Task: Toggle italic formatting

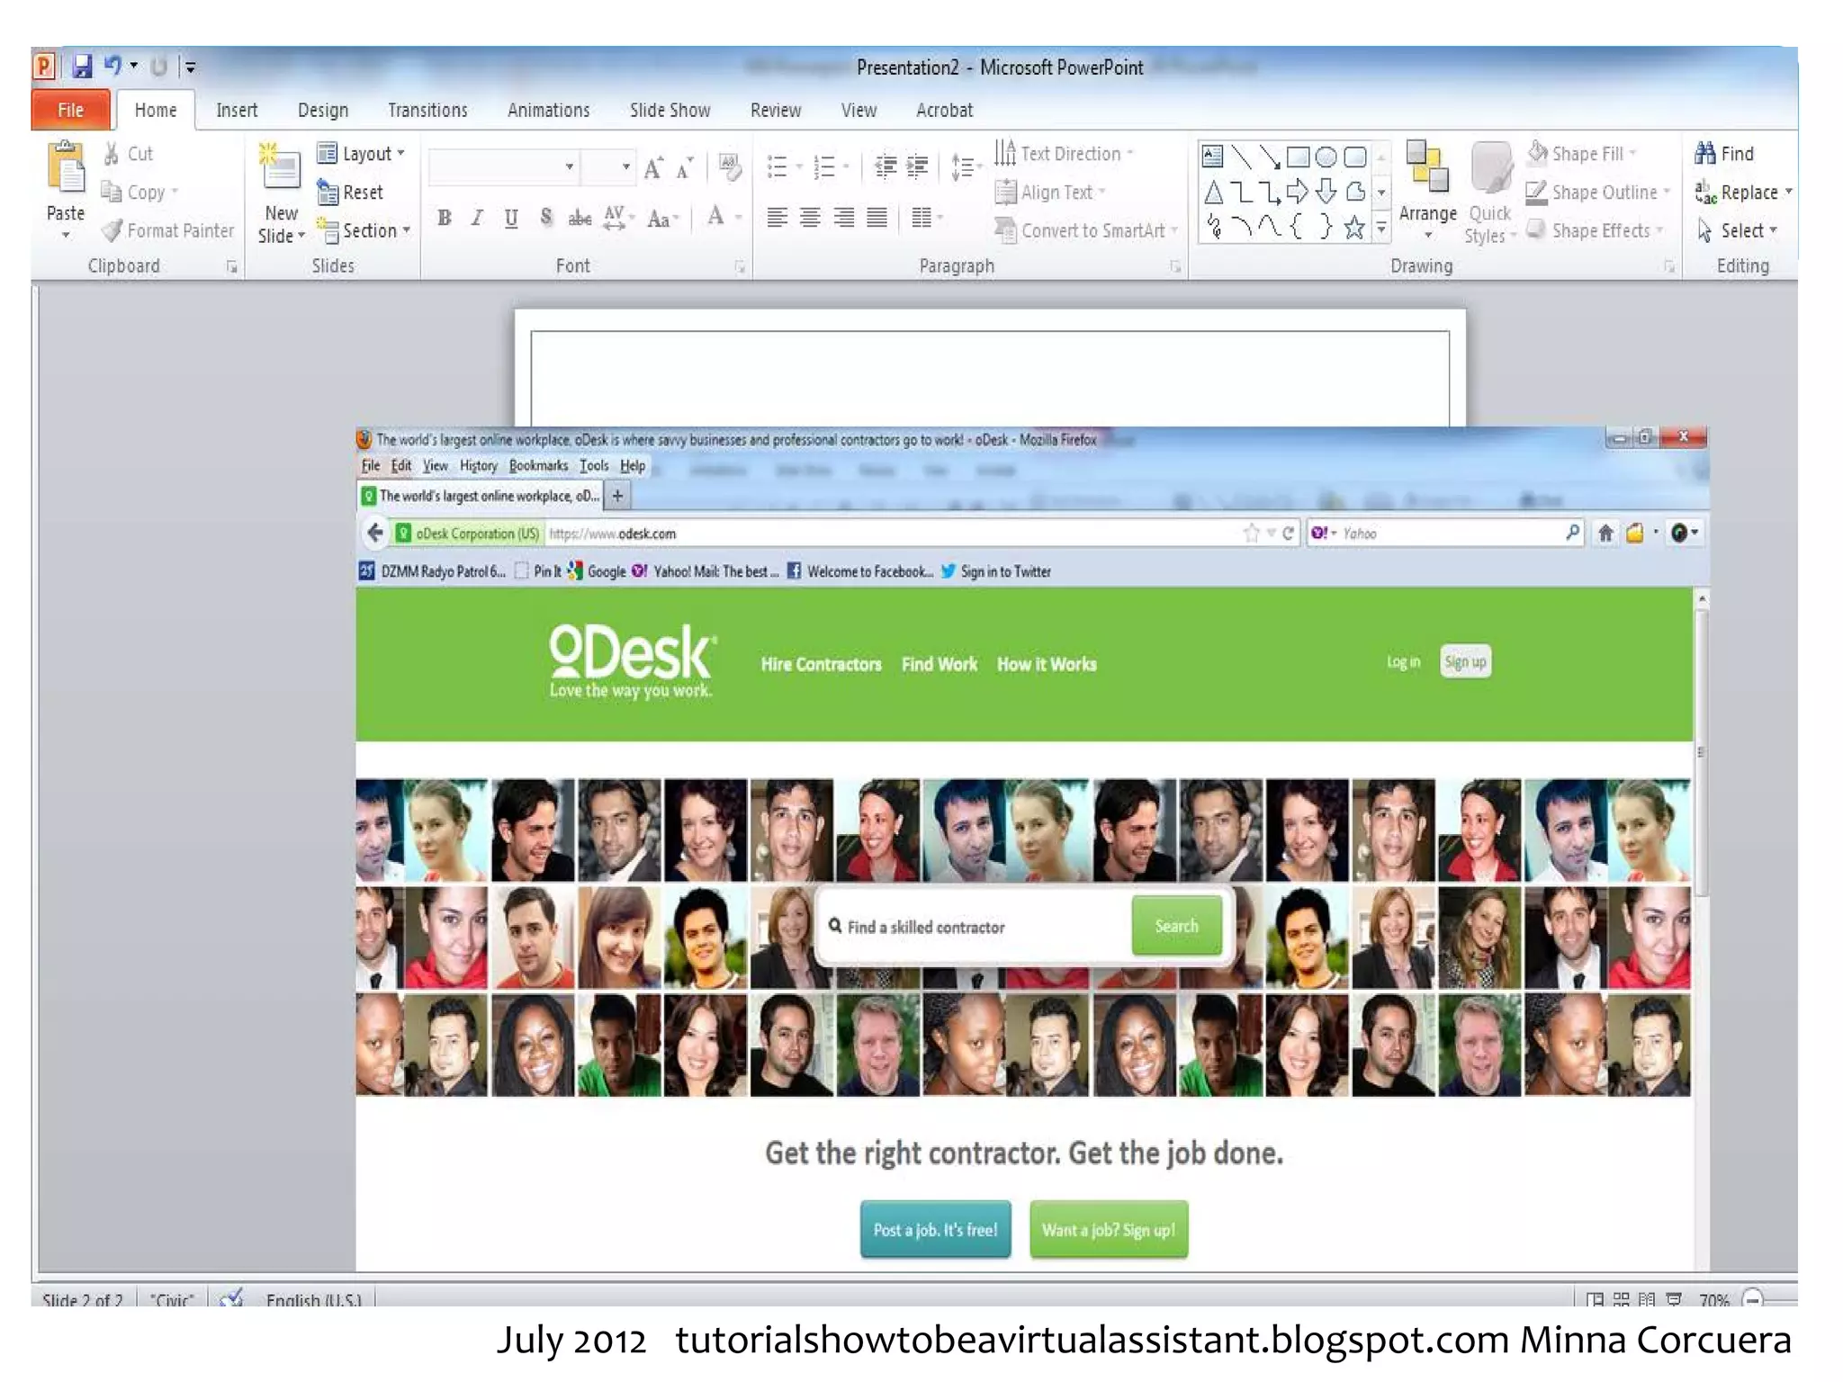Action: [478, 218]
